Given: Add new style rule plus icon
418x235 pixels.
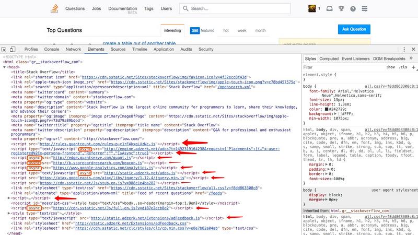Looking at the screenshot, I should 413,67.
